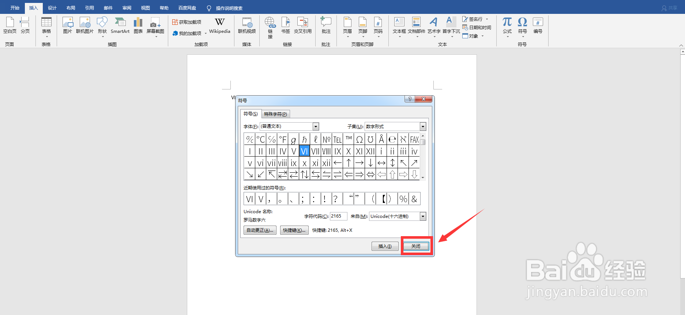This screenshot has height=315, width=685.
Task: Open the Footer (页脚) menu
Action: click(363, 27)
